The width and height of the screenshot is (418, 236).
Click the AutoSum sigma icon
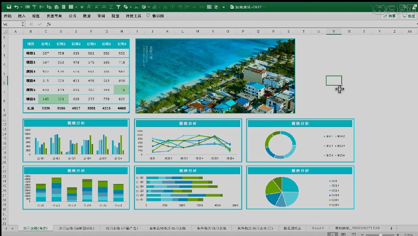point(111,7)
